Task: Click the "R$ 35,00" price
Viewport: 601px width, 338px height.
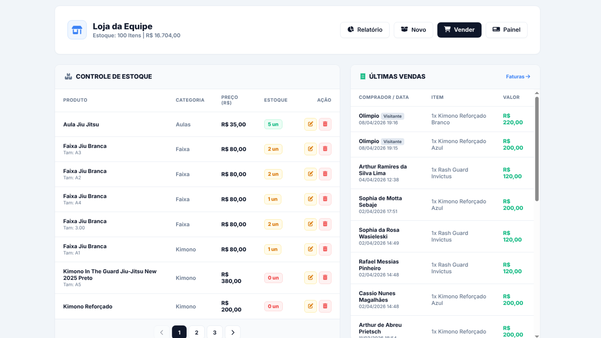Action: tap(234, 124)
